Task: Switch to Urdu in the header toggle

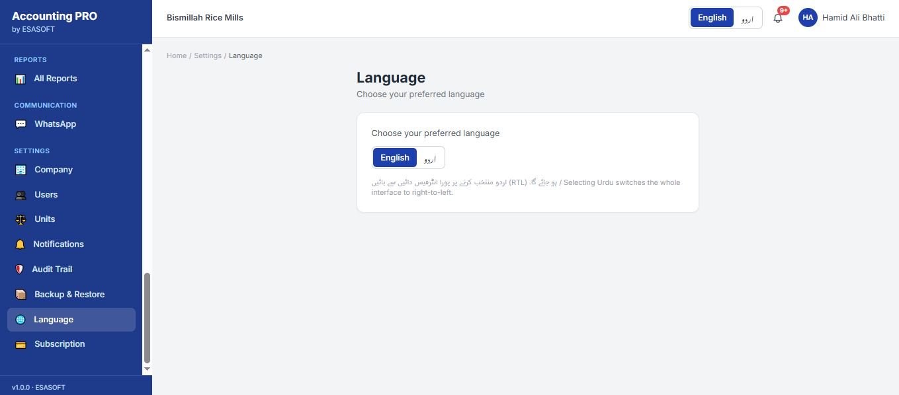Action: pos(748,18)
